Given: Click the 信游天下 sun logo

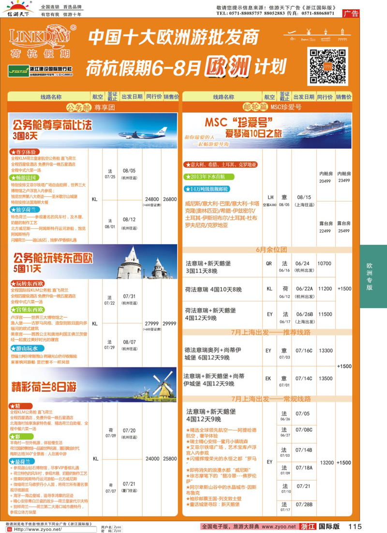Looking at the screenshot, I should [x=17, y=9].
